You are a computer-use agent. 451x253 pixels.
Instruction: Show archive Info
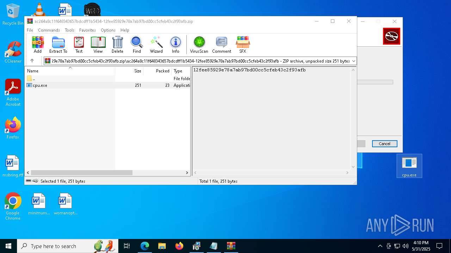[175, 45]
